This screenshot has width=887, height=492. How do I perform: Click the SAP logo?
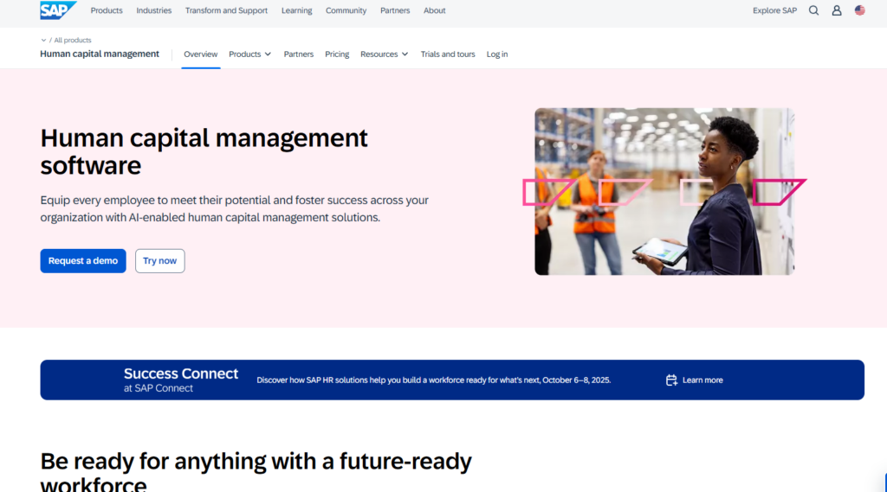[x=57, y=10]
